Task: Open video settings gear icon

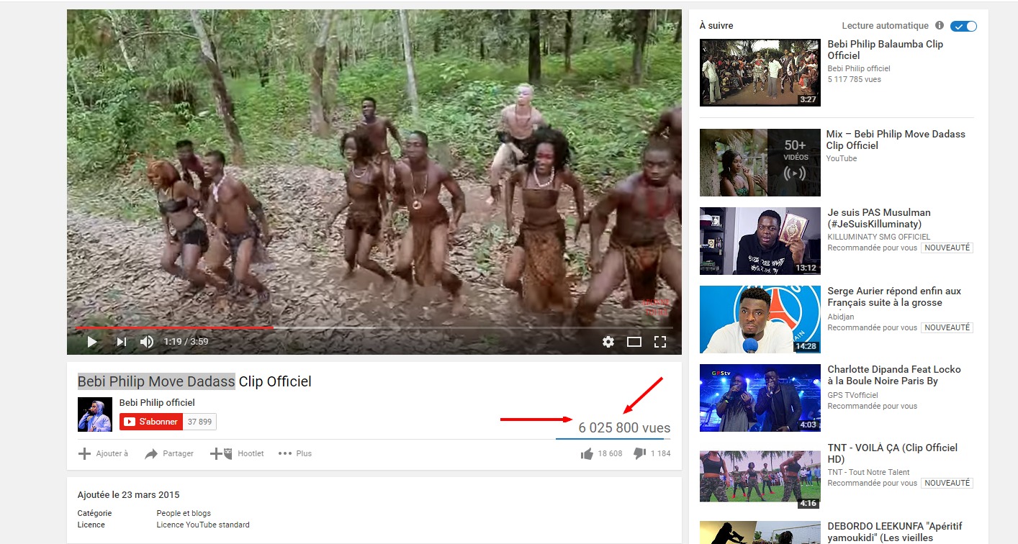Action: [x=608, y=342]
